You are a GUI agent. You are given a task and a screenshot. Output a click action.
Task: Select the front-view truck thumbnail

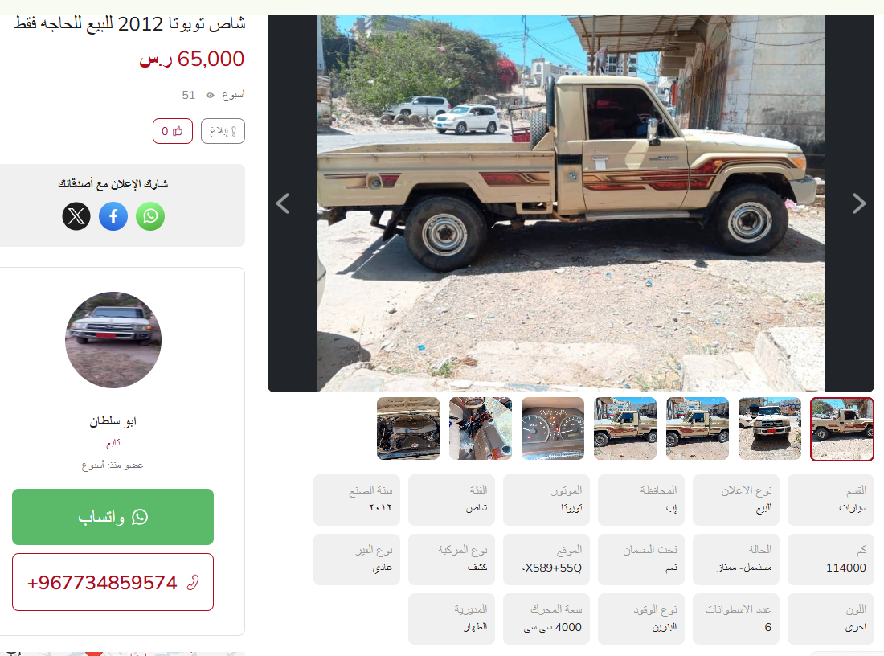coord(770,428)
